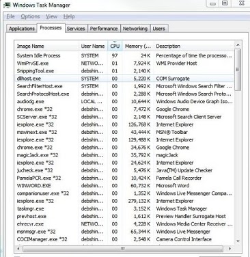This screenshot has height=257, width=250.
Task: Click the WMI Provider Host description
Action: tap(176, 64)
